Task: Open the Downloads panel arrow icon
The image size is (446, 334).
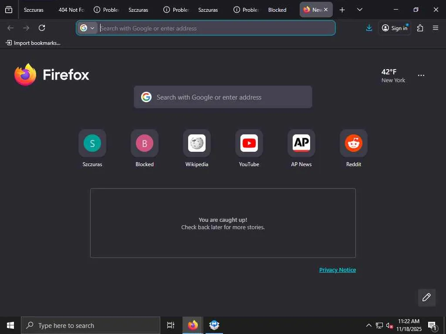Action: 369,28
